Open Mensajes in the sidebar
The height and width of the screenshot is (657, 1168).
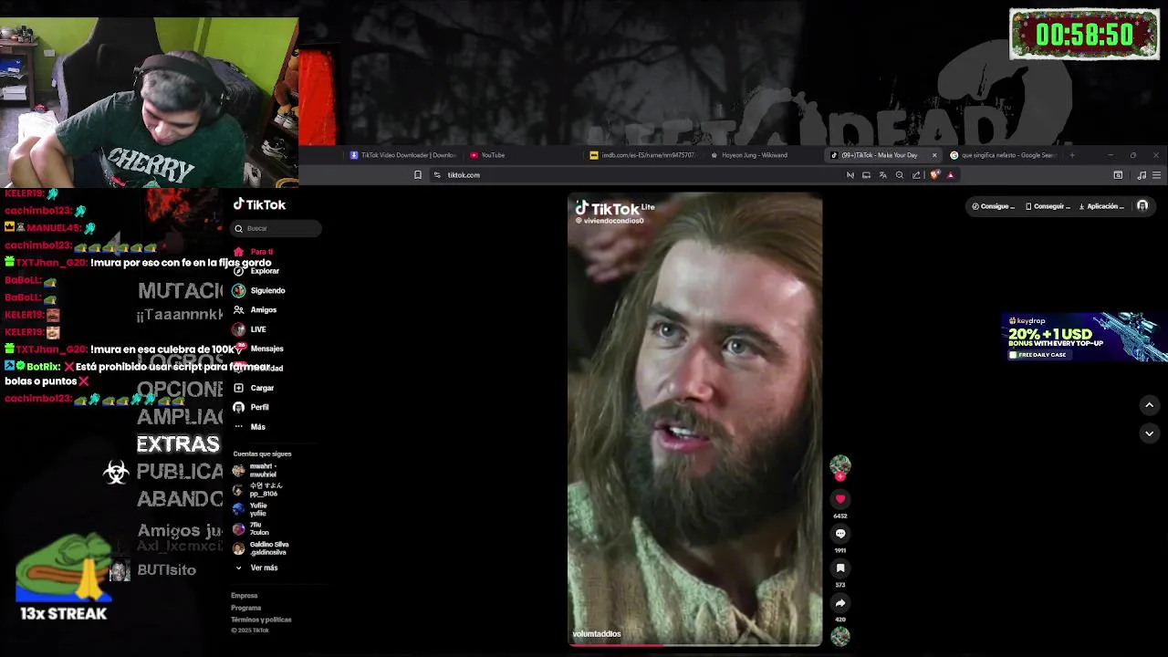tap(258, 349)
